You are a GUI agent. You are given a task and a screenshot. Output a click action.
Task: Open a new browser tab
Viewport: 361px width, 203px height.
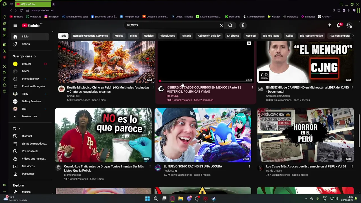[x=53, y=4]
